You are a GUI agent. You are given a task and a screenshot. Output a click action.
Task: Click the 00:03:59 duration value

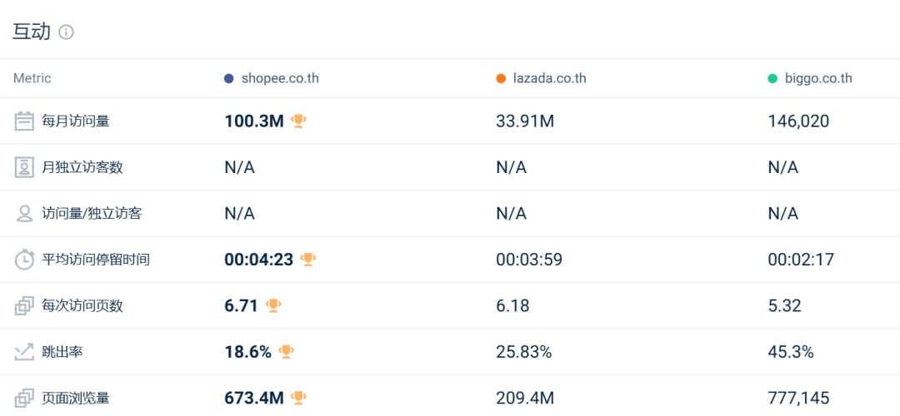click(x=529, y=260)
